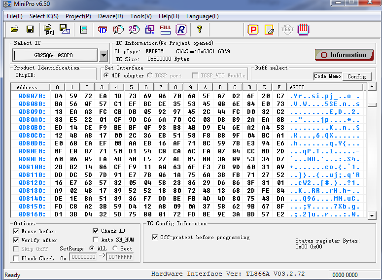The image size is (382, 280).
Task: Uncheck Off-protect before programming
Action: (x=155, y=237)
